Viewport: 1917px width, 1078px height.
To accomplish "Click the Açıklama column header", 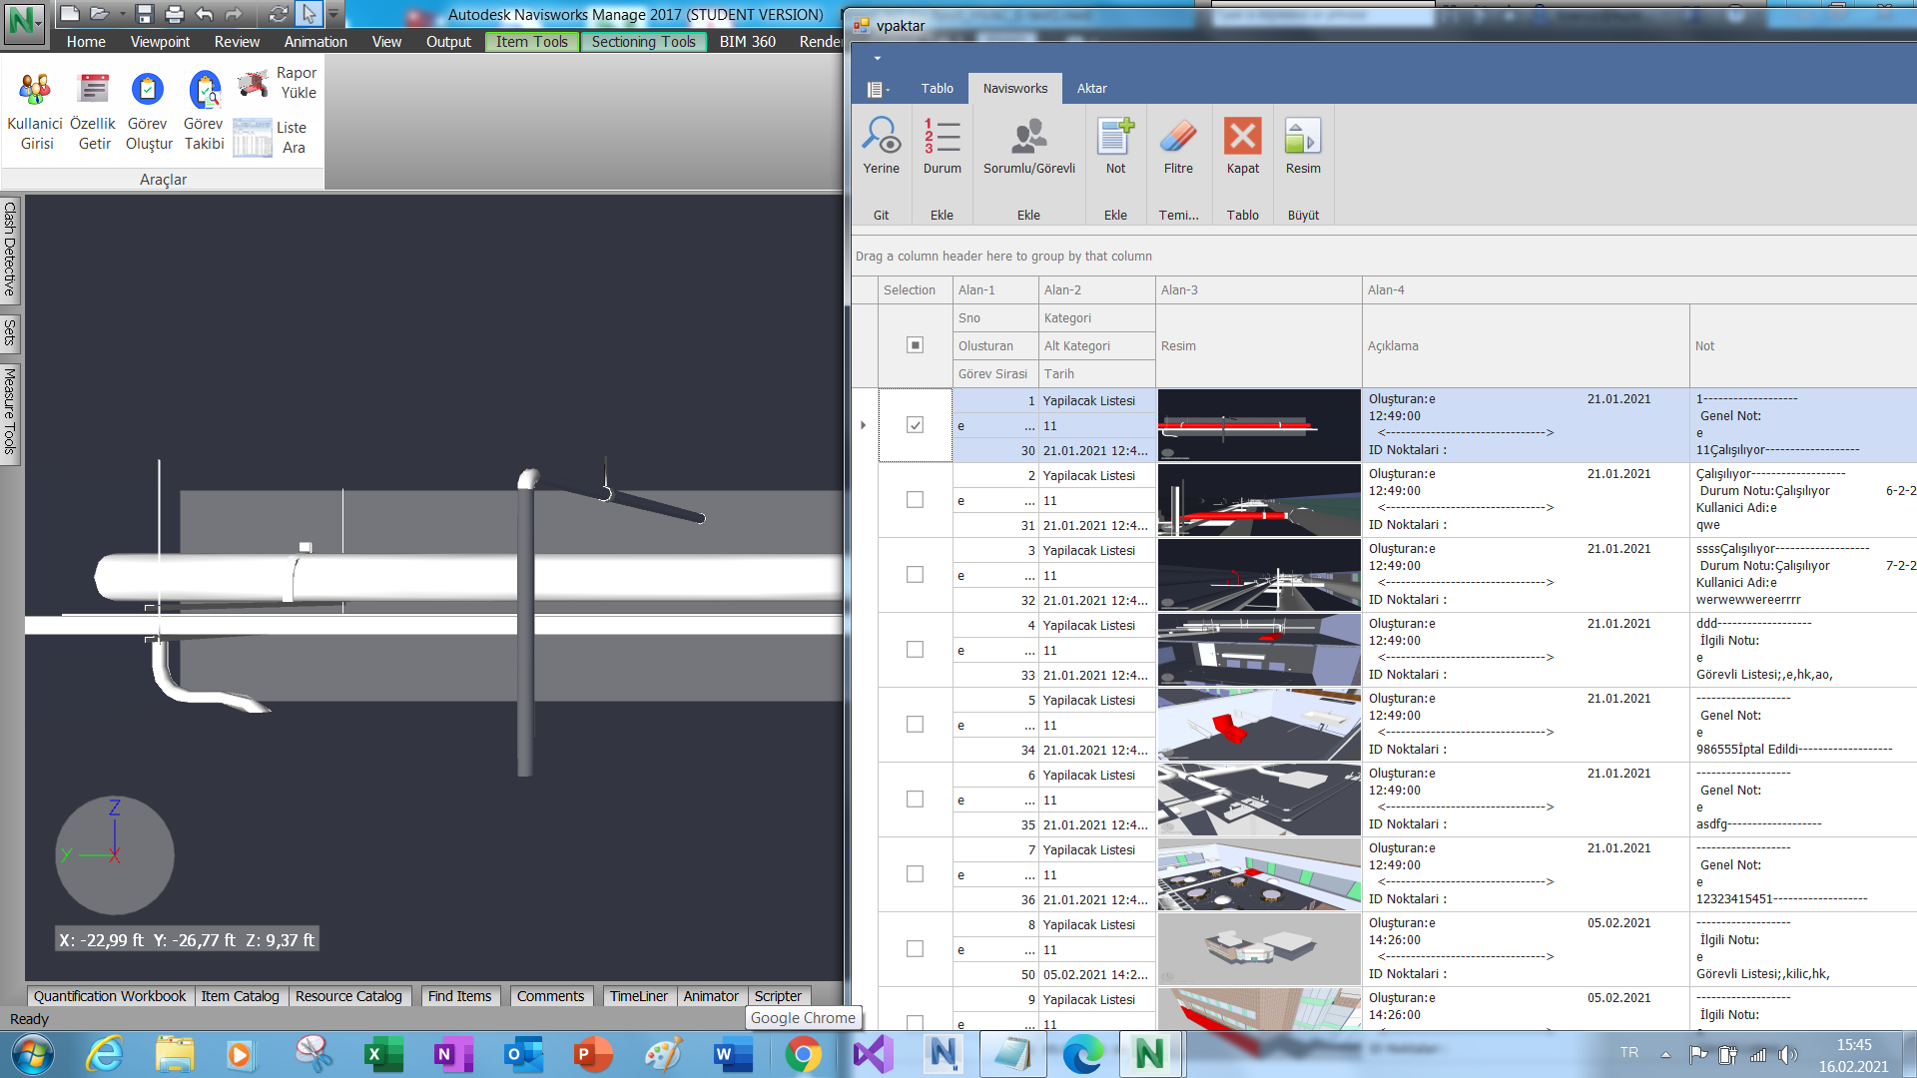I will pyautogui.click(x=1526, y=346).
